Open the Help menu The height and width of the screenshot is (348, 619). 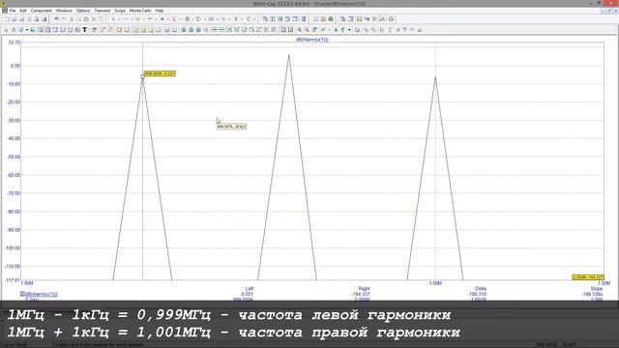pos(159,11)
